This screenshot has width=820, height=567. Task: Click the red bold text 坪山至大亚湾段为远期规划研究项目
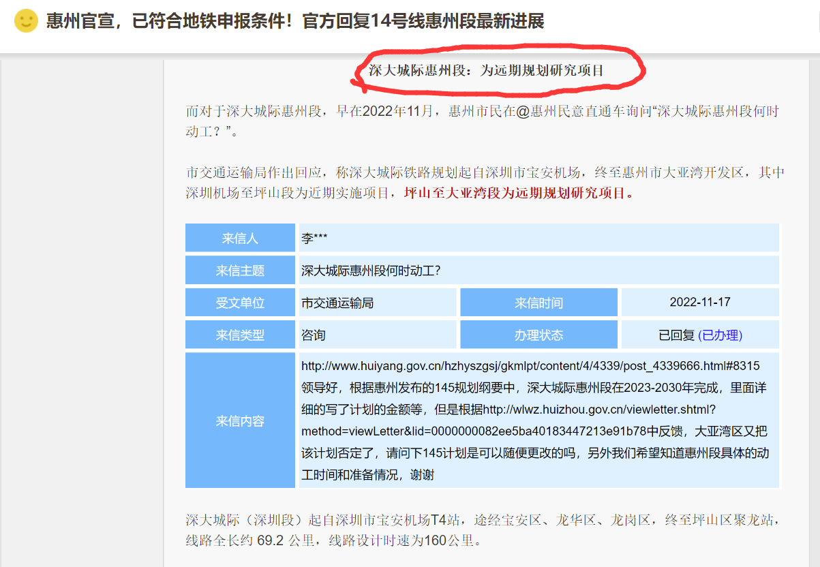[519, 193]
